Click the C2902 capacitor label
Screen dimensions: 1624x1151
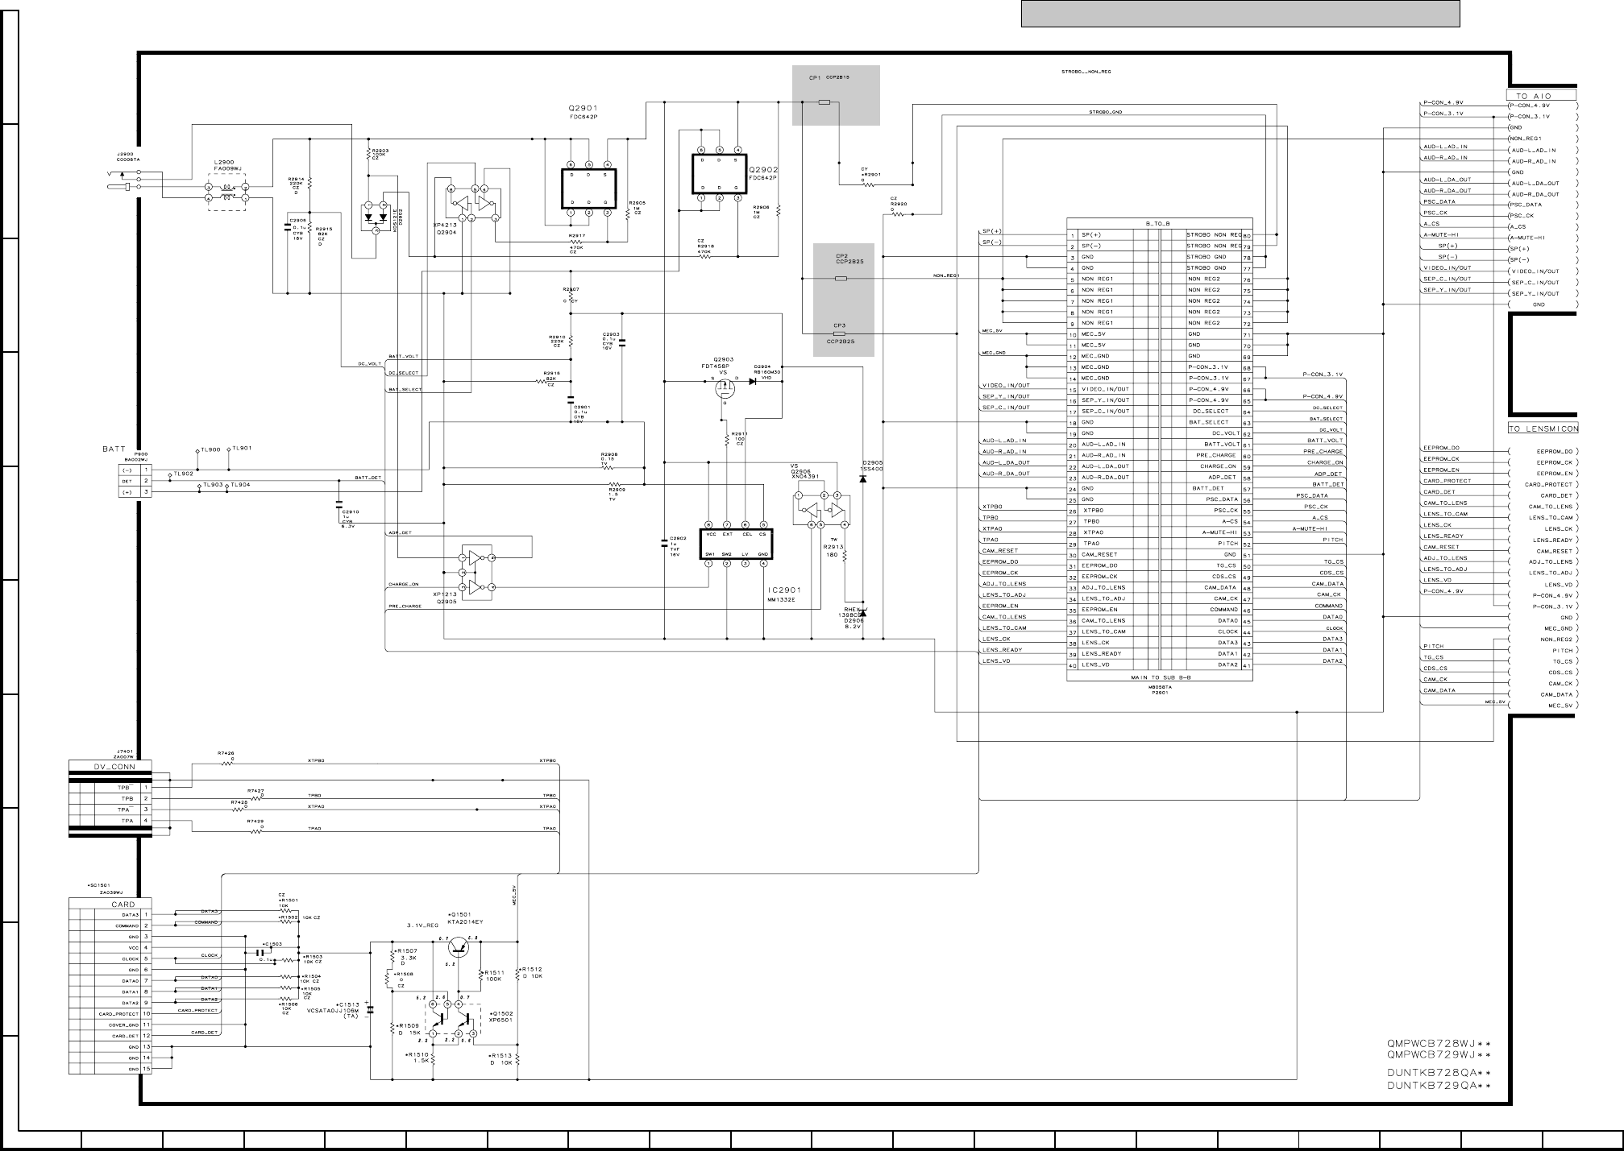(678, 546)
